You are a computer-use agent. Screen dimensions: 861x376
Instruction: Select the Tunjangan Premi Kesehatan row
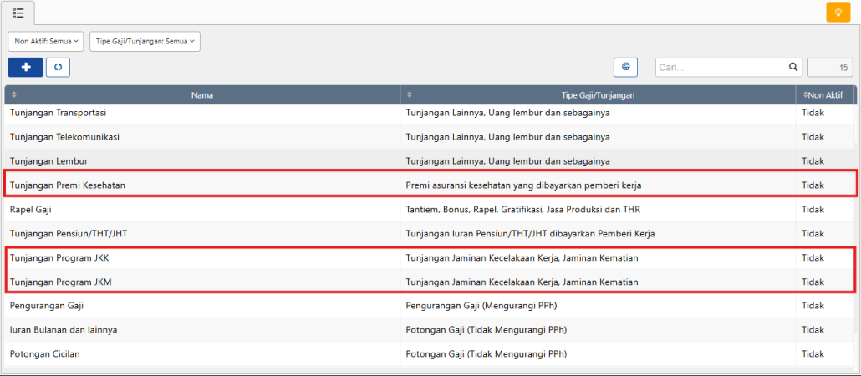(x=68, y=185)
